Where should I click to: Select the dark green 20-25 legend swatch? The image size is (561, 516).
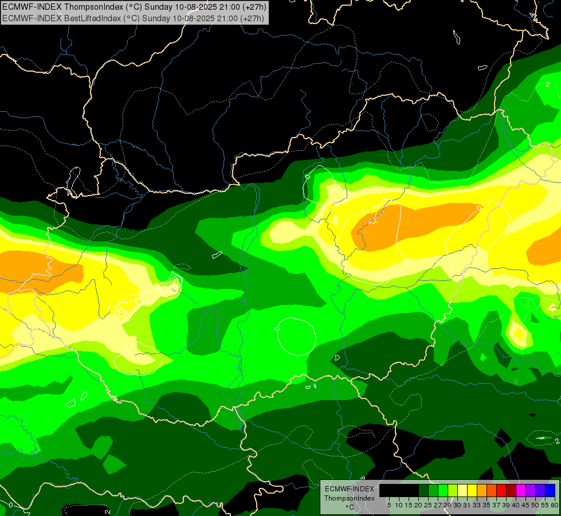423,490
